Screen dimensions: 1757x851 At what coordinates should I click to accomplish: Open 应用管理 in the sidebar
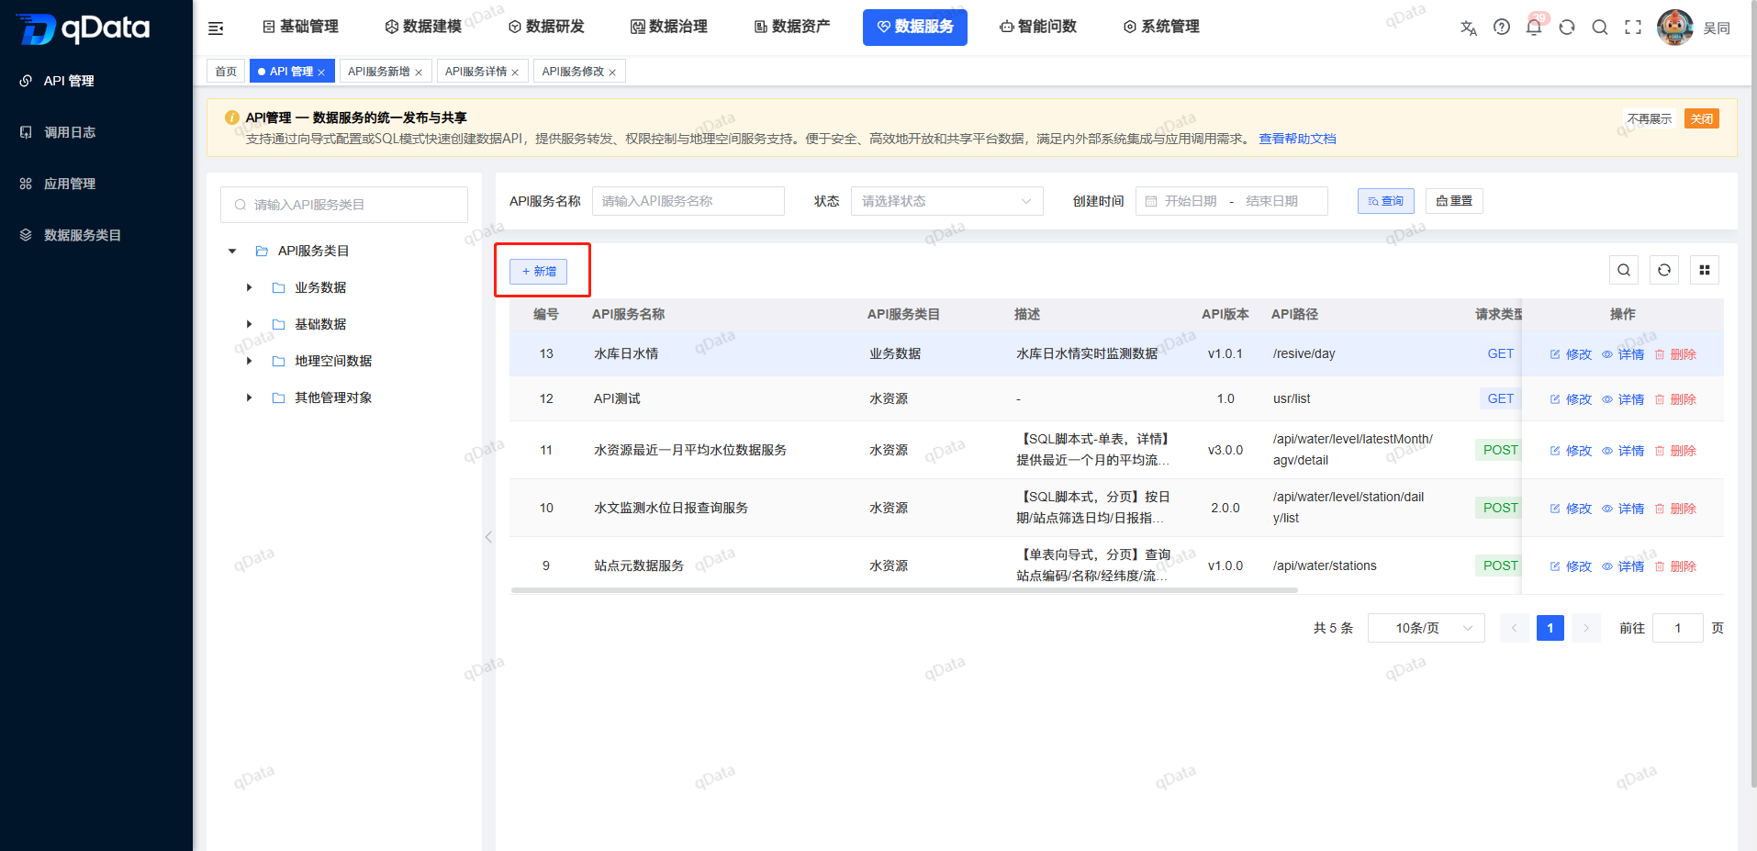pos(70,184)
